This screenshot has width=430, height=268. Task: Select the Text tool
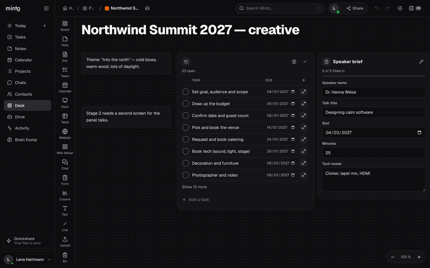(65, 211)
